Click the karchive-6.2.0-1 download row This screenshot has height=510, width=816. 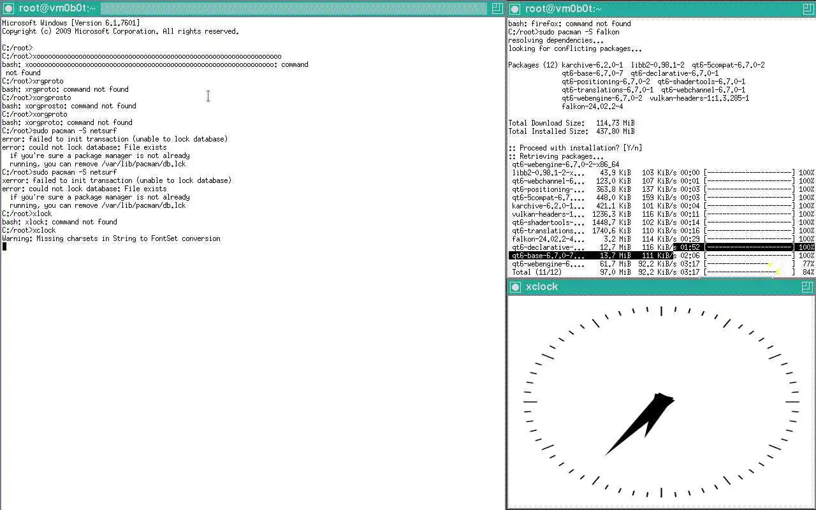coord(662,206)
